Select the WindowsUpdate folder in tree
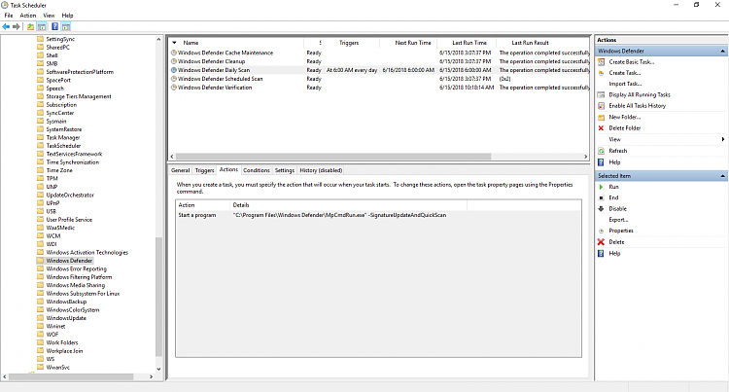 [66, 318]
